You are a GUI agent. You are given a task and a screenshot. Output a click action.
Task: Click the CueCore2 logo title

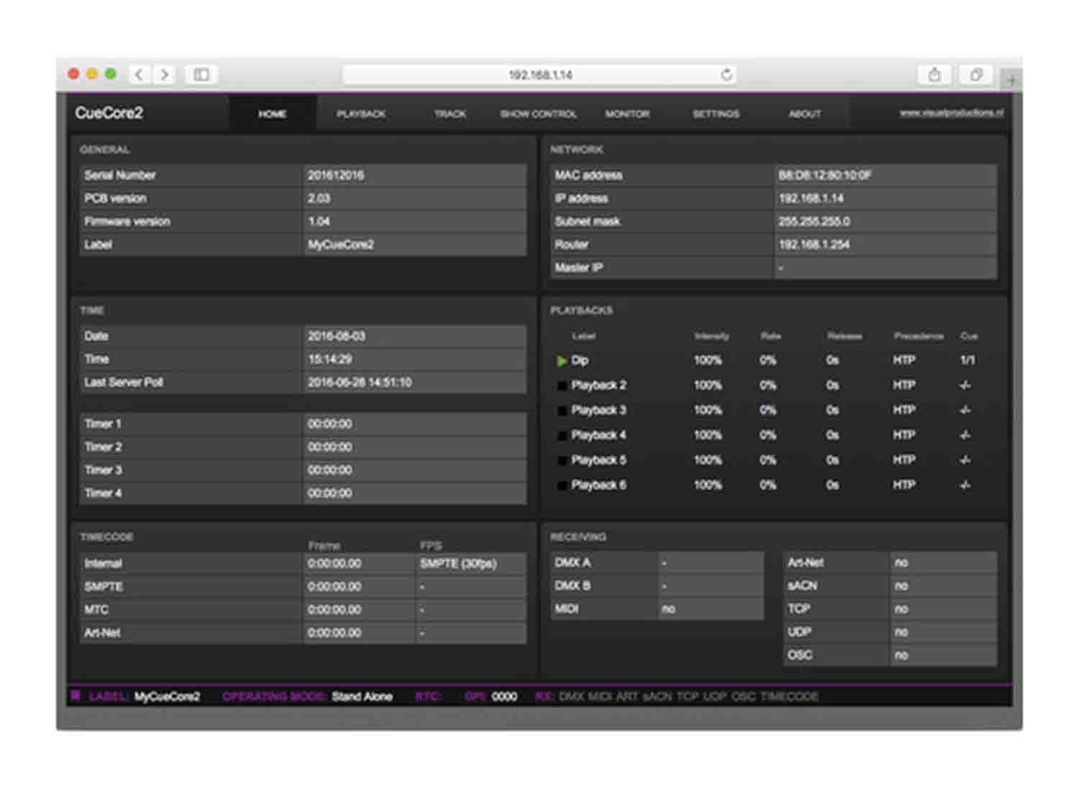[x=109, y=113]
